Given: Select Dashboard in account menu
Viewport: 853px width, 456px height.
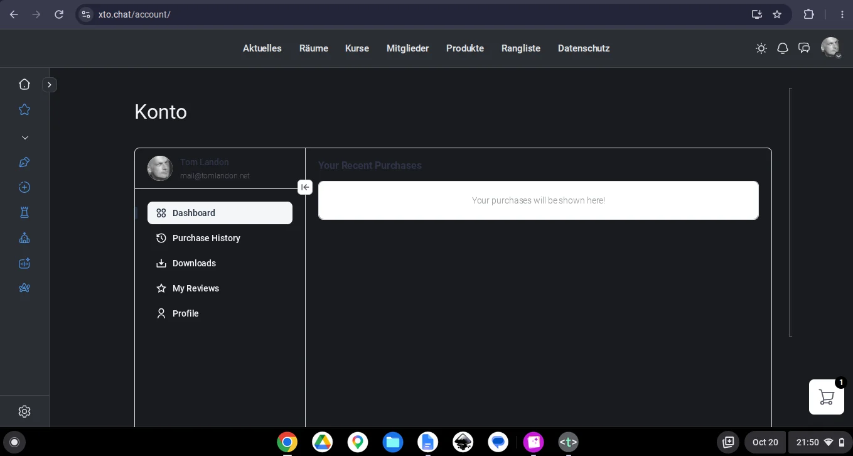Looking at the screenshot, I should pos(220,213).
